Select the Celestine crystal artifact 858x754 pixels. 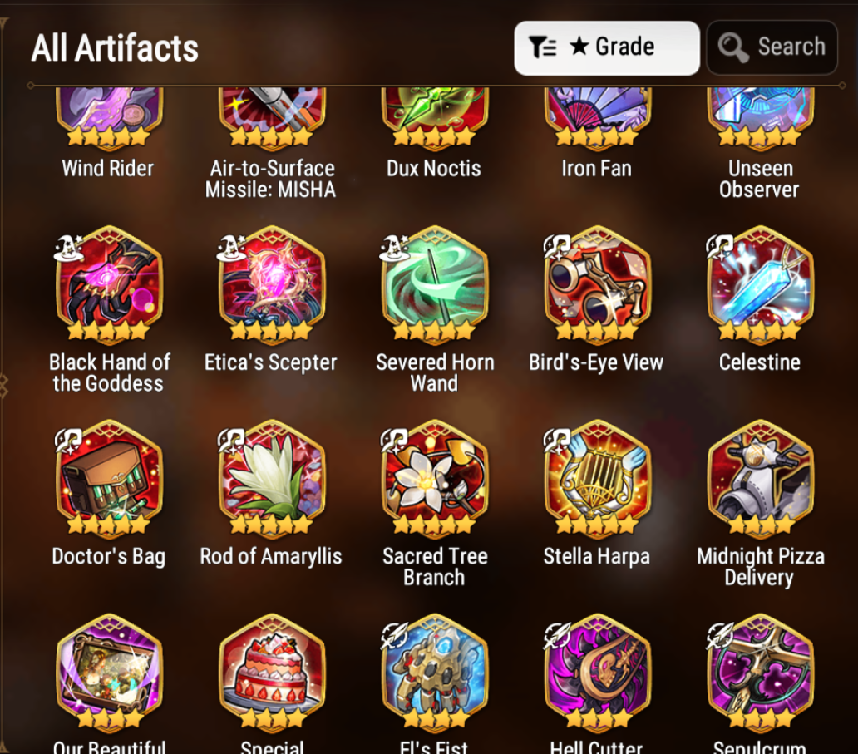(x=760, y=286)
